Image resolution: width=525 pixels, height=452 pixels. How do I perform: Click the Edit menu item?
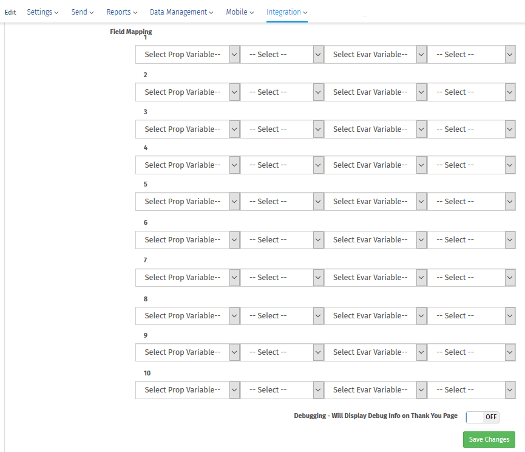pos(10,12)
